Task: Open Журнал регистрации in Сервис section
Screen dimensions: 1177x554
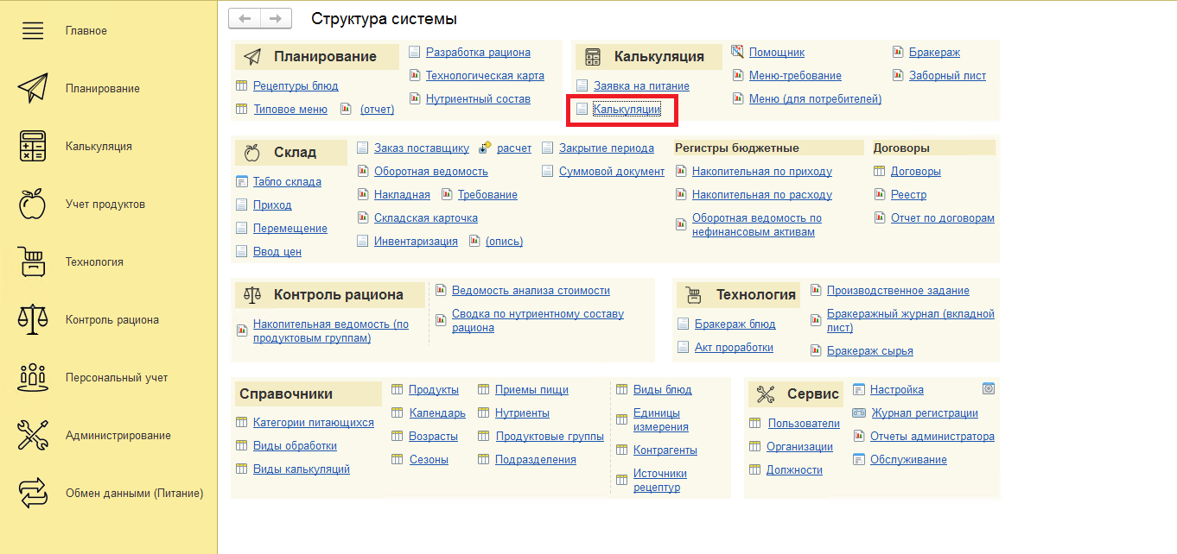Action: [x=924, y=413]
